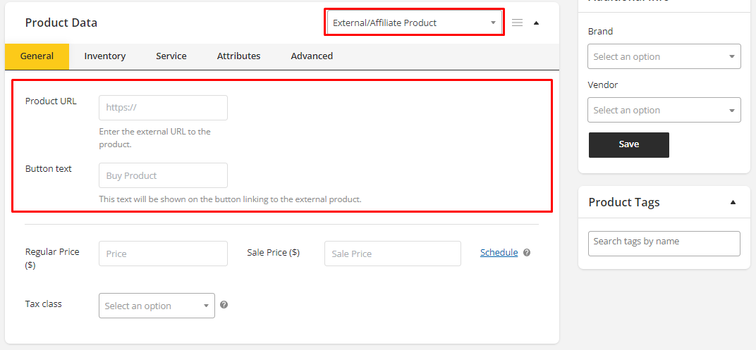Viewport: 756px width, 350px height.
Task: Switch to the Inventory tab
Action: 105,56
